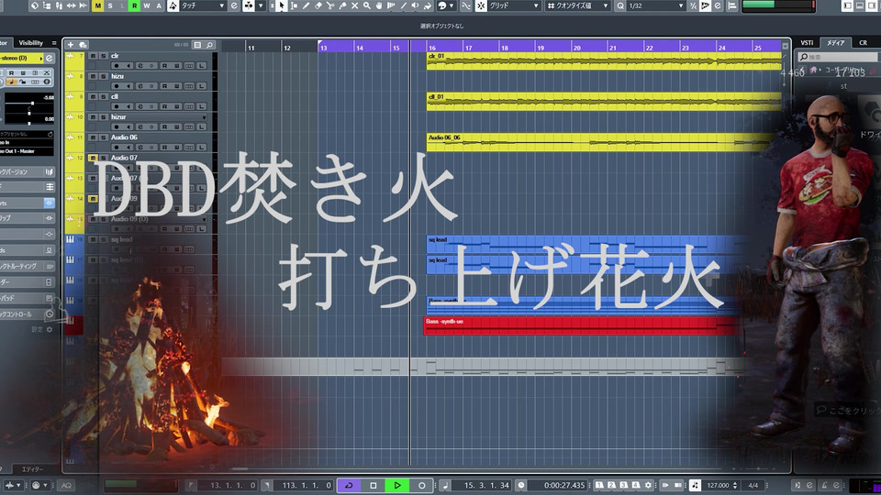
Task: Expand the hizur folder track arrow
Action: pyautogui.click(x=204, y=117)
